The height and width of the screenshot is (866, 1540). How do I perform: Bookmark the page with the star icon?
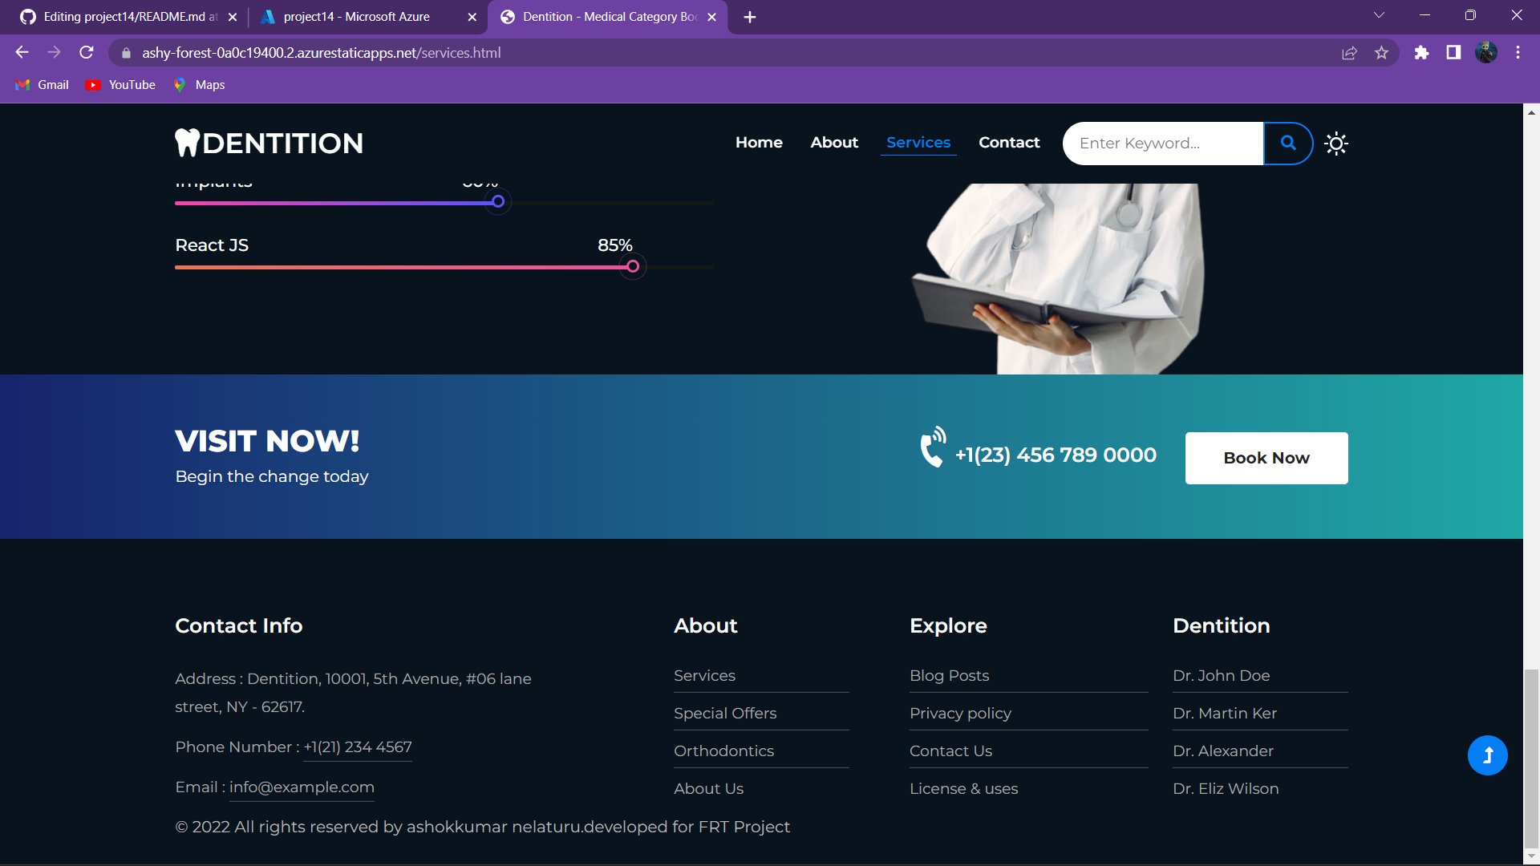[x=1382, y=52]
